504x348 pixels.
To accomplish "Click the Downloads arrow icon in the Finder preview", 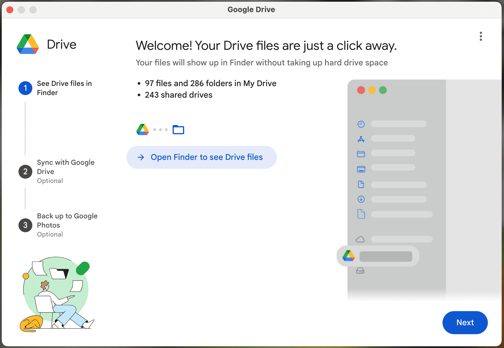I will (x=361, y=199).
